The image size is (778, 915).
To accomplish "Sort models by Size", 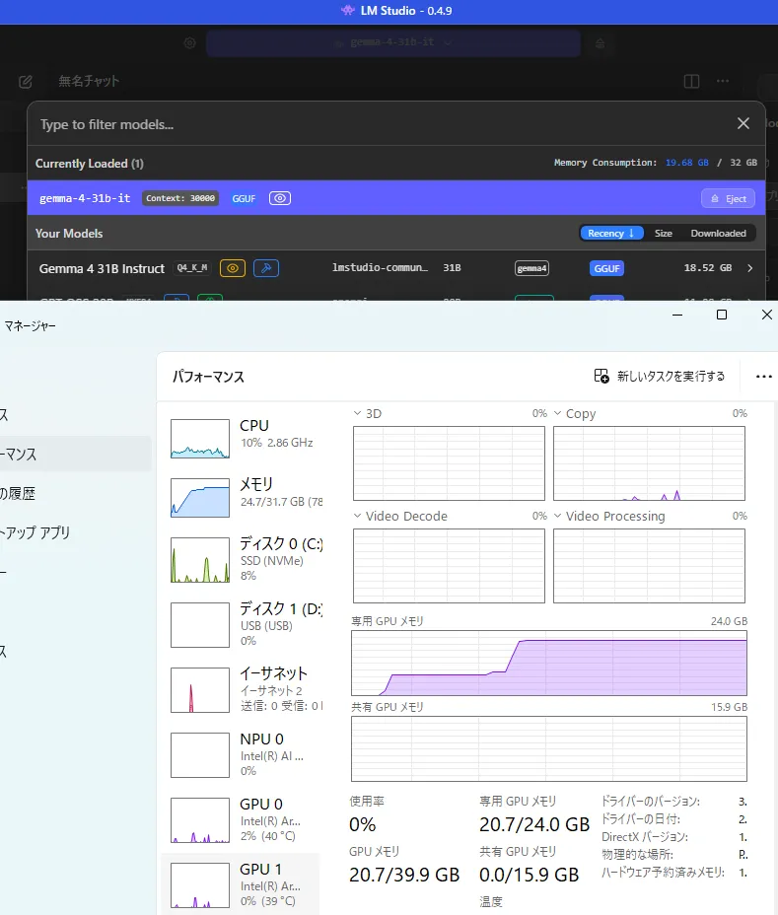I will (x=664, y=234).
